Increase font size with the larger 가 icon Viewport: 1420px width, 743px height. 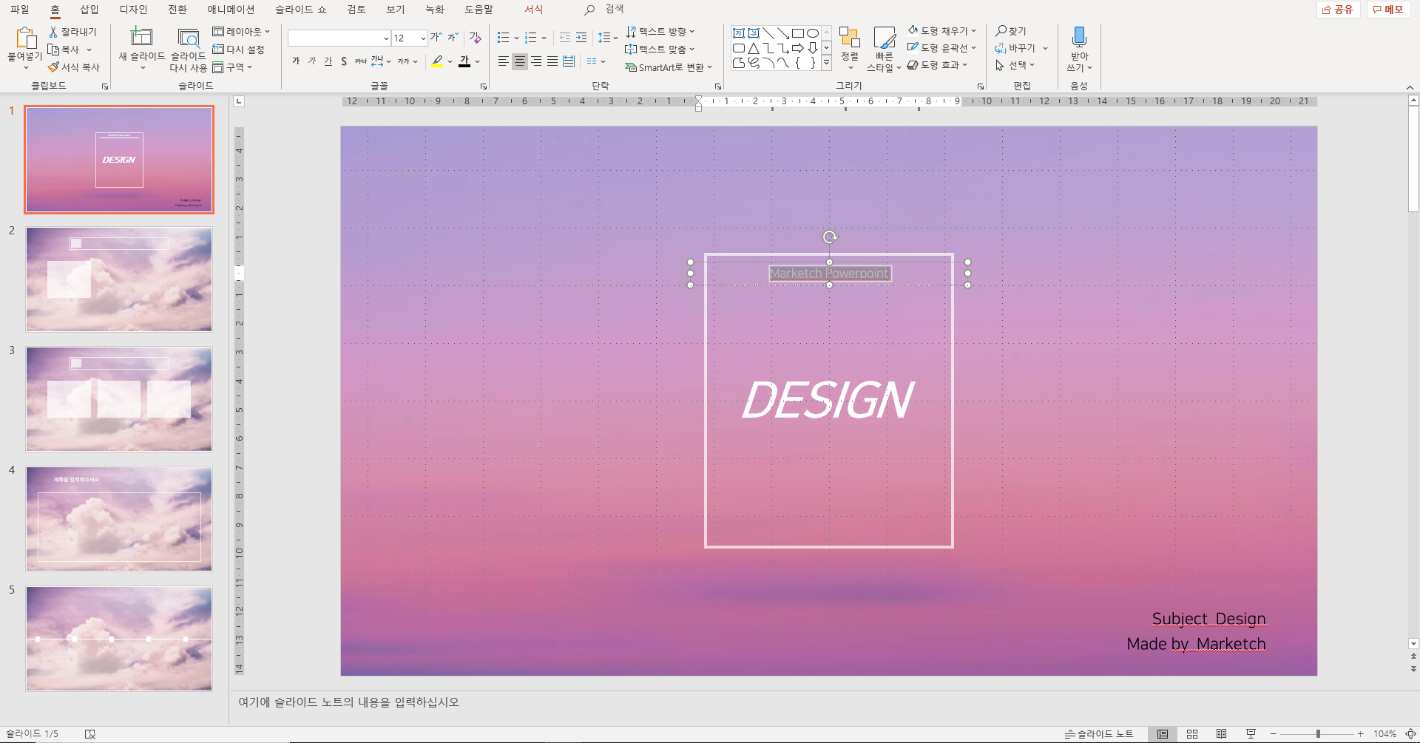436,37
